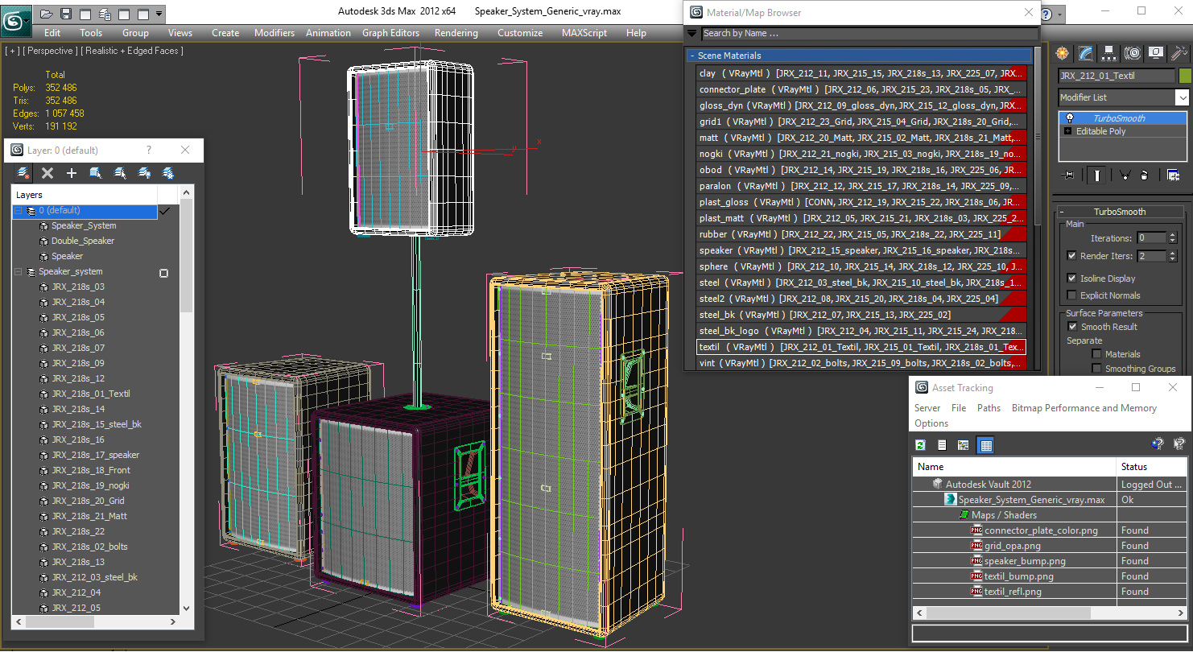Open the quick access toolbar customize dropdown
1193x652 pixels.
[x=159, y=14]
